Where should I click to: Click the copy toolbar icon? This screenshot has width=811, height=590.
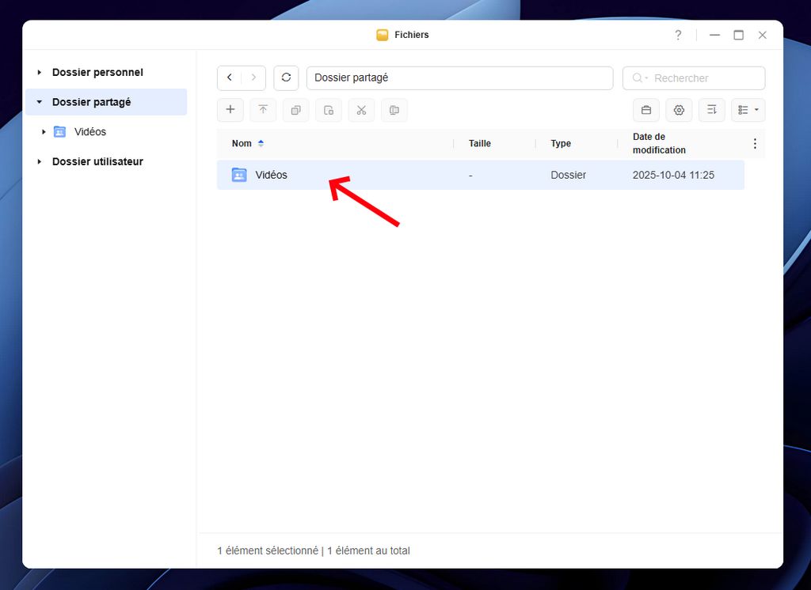click(x=295, y=110)
